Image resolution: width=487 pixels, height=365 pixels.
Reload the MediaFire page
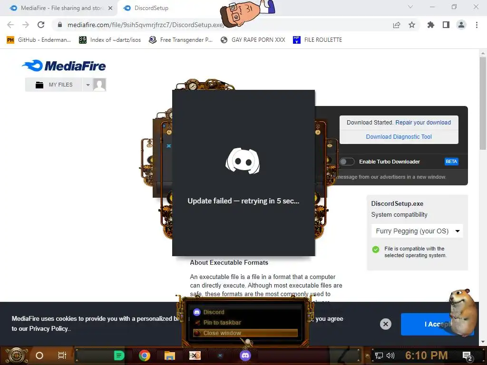[41, 25]
